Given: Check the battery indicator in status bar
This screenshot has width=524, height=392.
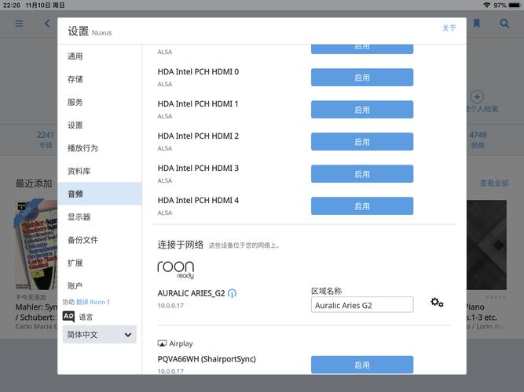Looking at the screenshot, I should [x=515, y=5].
